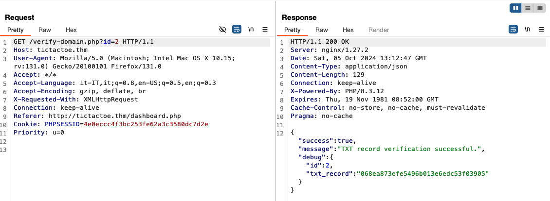Toggle request interception visibility eye-slash icon
The height and width of the screenshot is (201, 550).
point(222,30)
